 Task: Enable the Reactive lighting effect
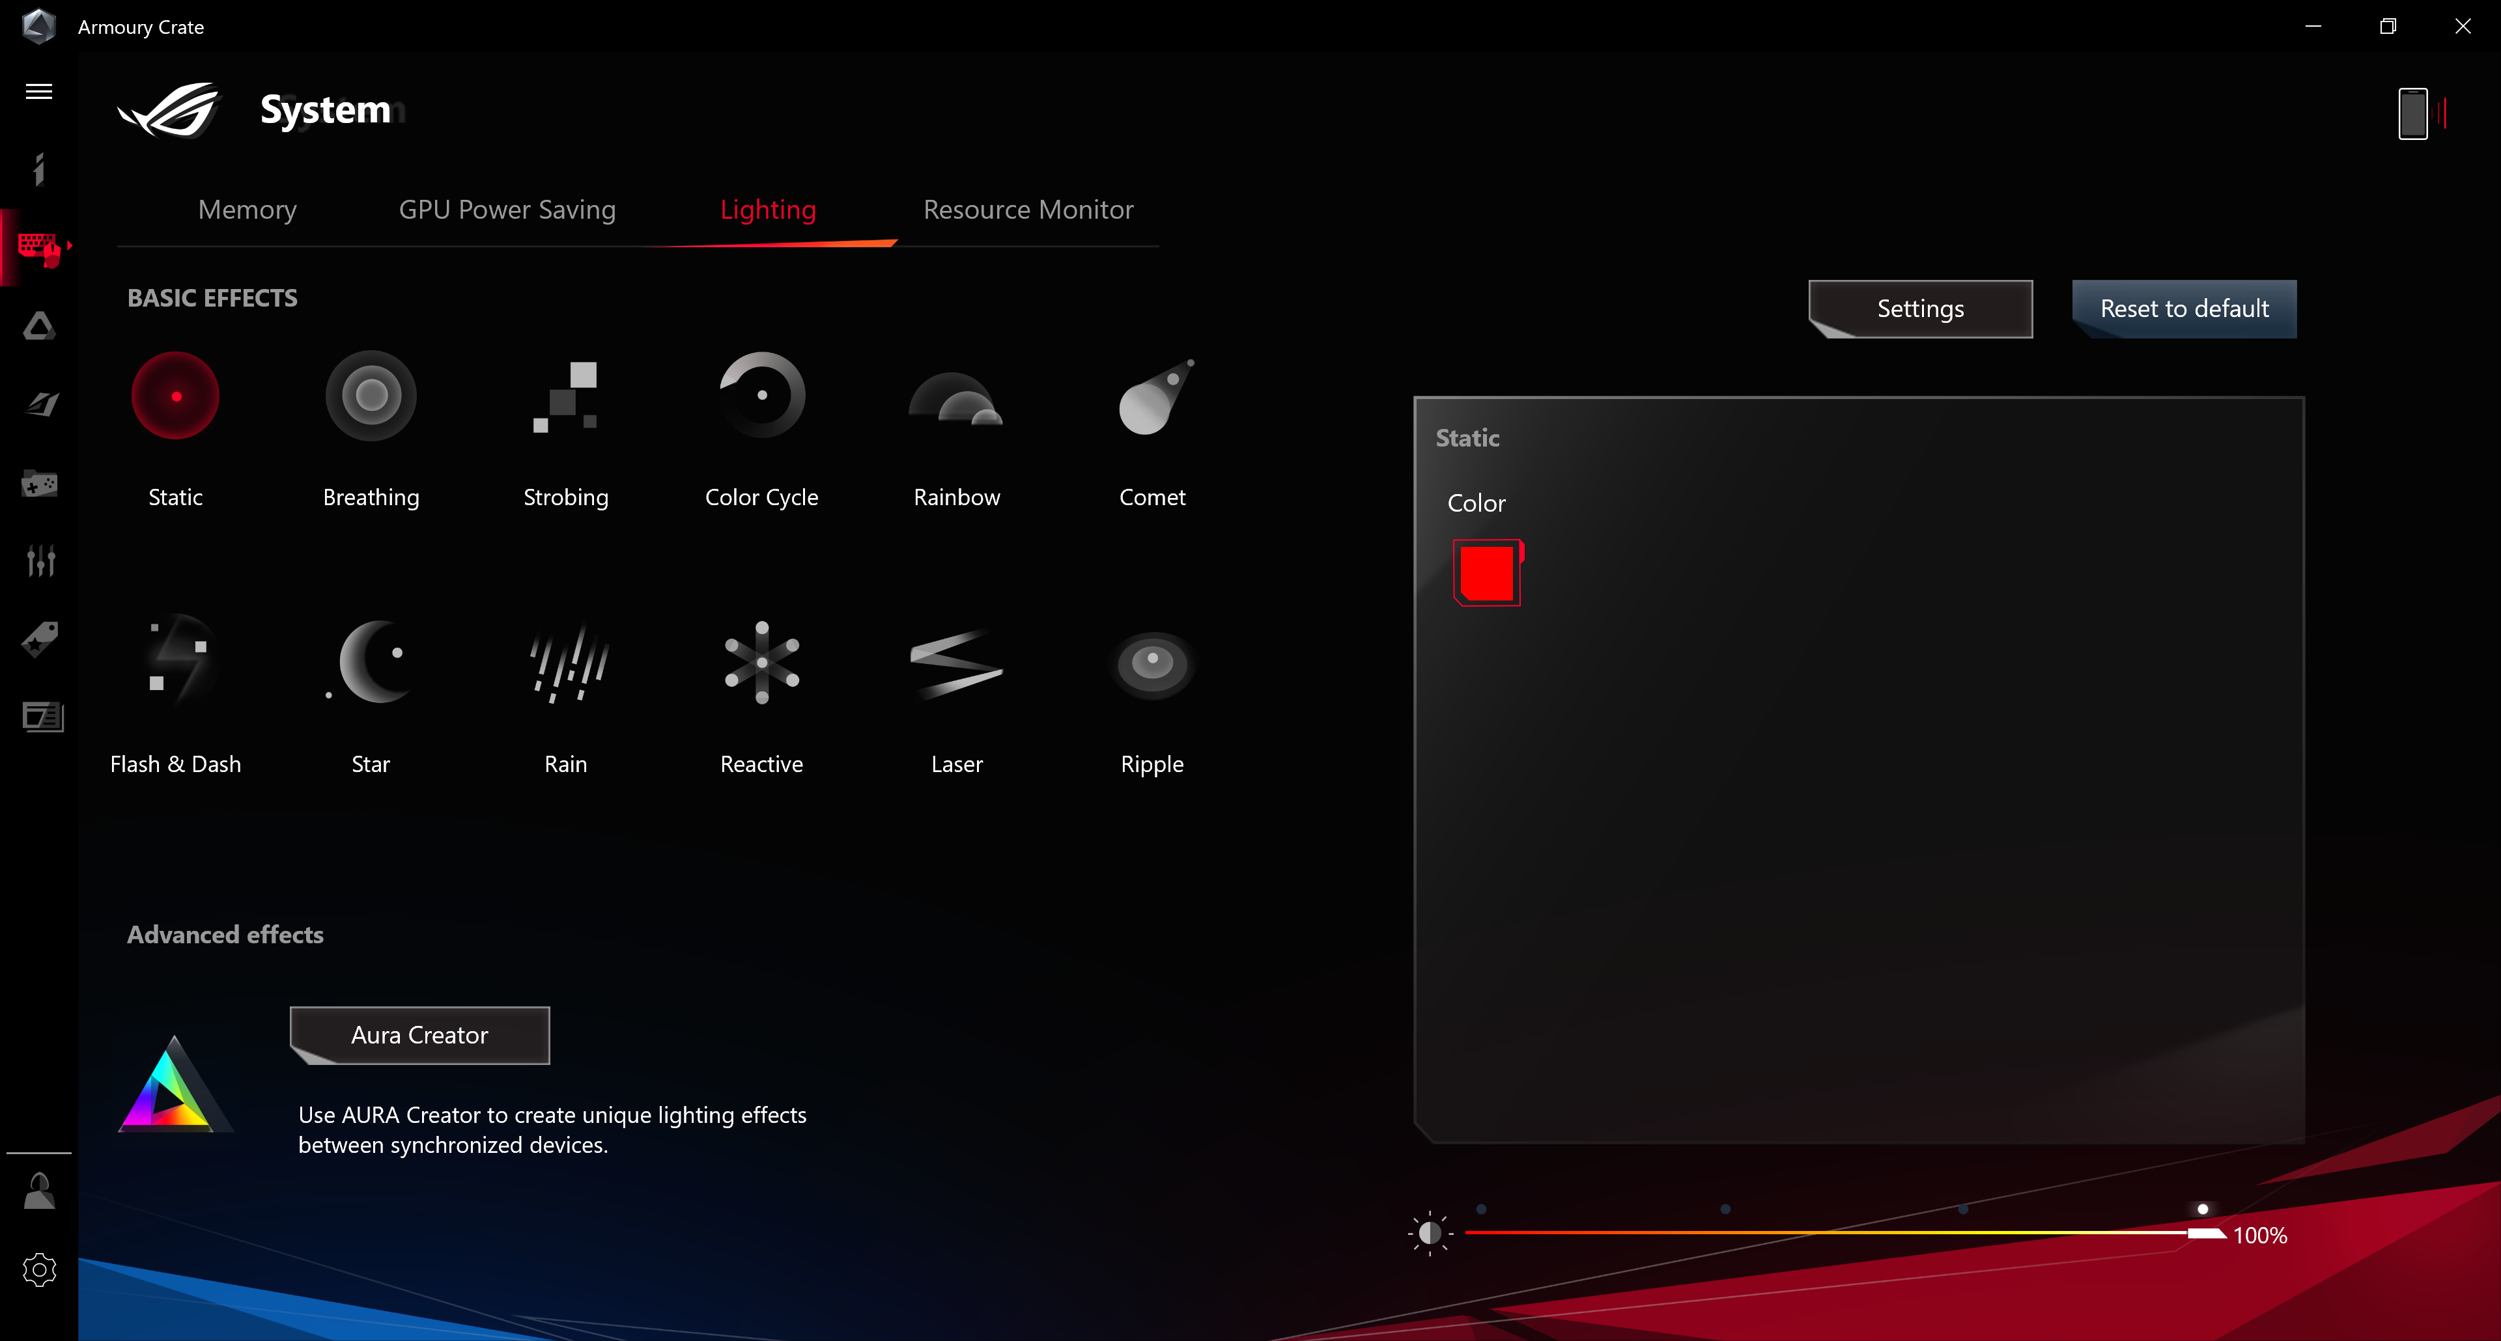point(761,663)
